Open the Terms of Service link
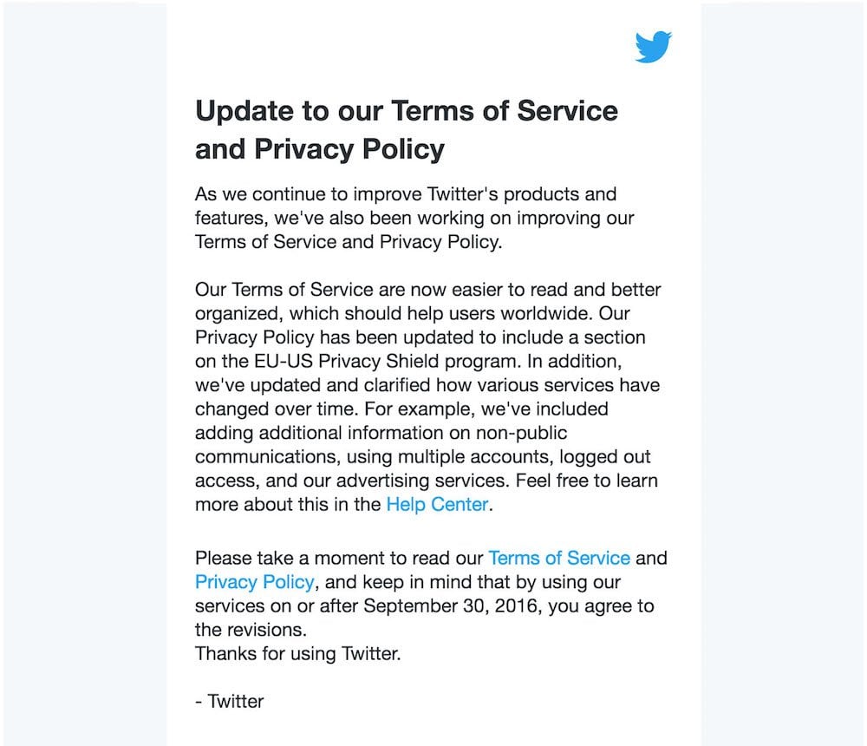 559,558
